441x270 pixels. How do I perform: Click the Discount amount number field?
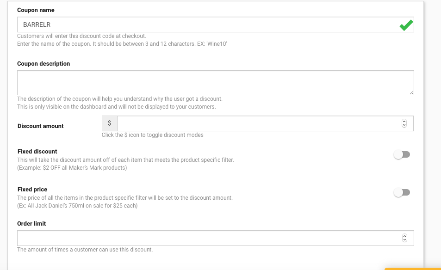(265, 123)
